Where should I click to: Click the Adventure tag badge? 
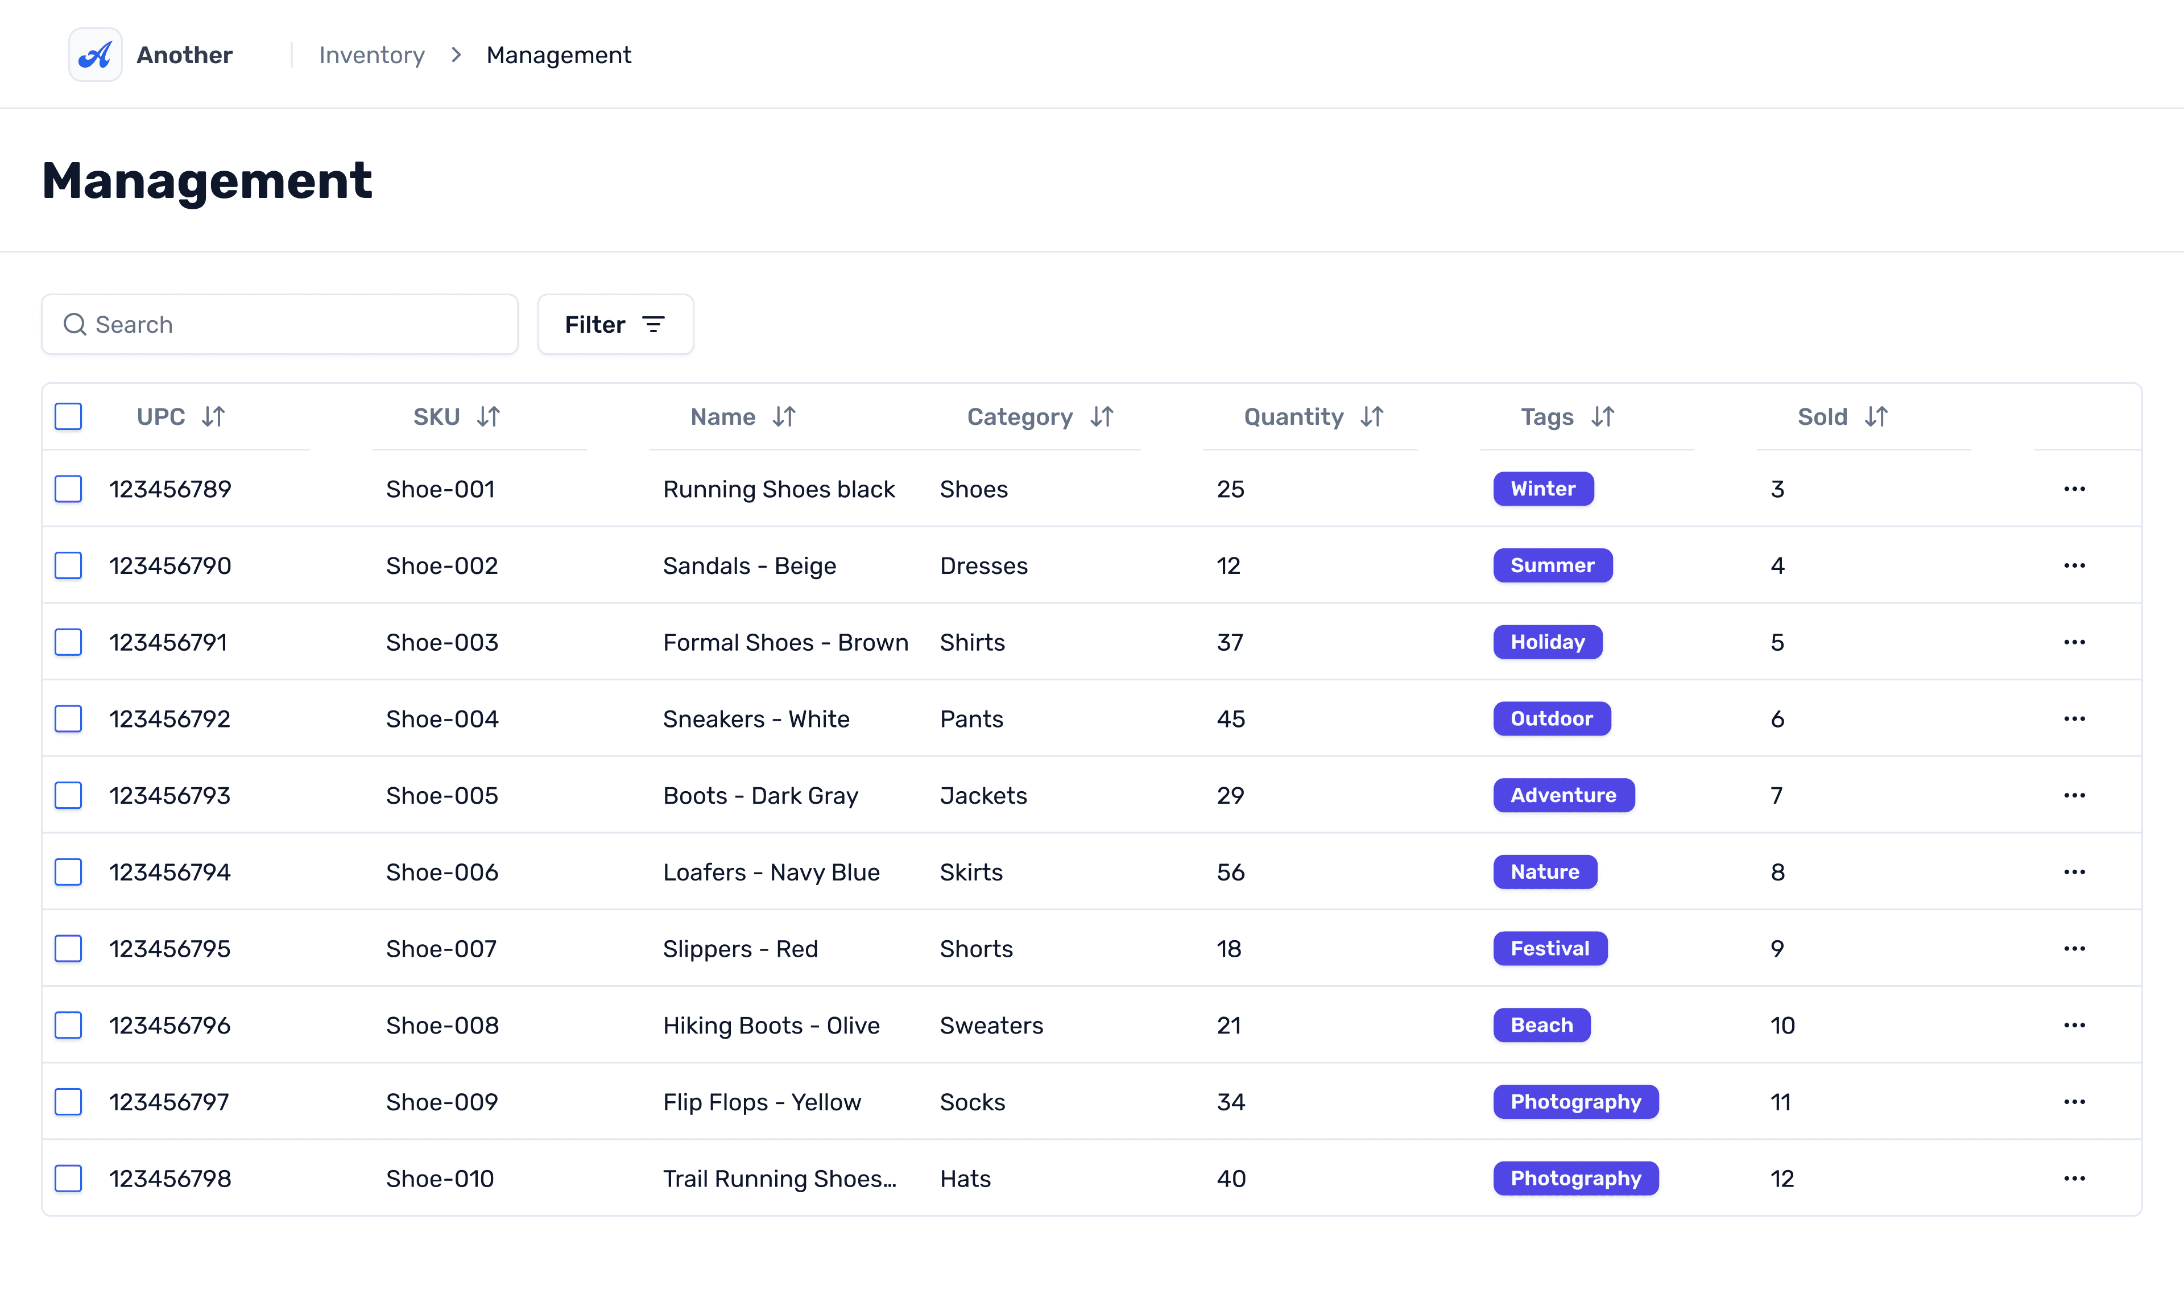pos(1563,795)
